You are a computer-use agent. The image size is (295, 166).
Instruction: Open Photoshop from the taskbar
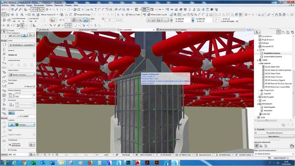coord(128,162)
